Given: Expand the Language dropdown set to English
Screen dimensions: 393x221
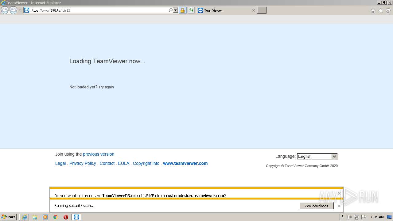Looking at the screenshot, I should pos(317,156).
